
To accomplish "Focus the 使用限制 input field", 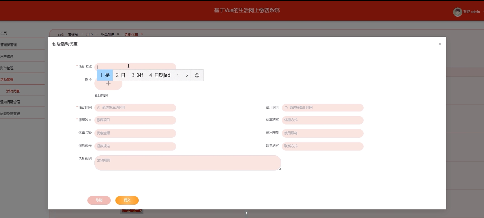I will tap(322, 133).
